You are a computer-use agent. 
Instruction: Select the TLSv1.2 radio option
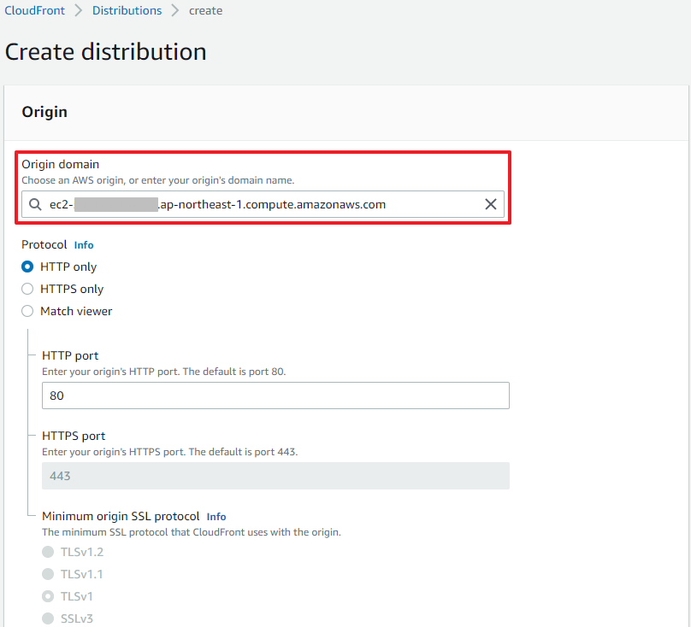(x=48, y=552)
